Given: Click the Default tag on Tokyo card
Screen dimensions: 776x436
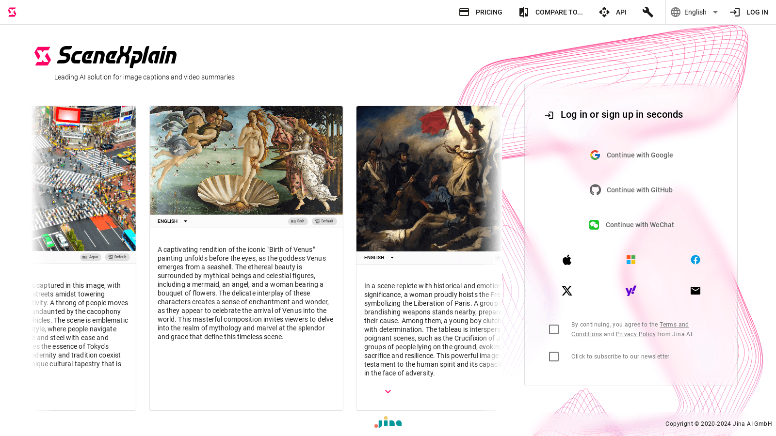Looking at the screenshot, I should point(117,257).
